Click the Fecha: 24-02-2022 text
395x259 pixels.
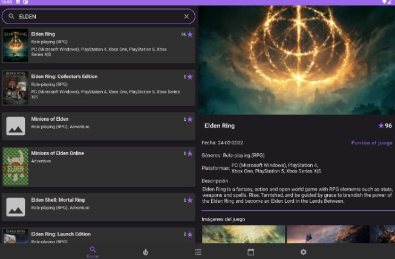pyautogui.click(x=222, y=143)
